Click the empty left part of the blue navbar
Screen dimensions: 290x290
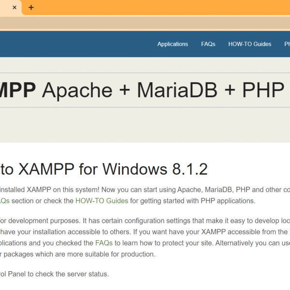(x=72, y=44)
